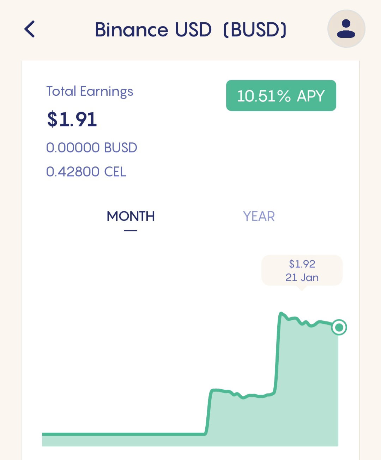Tap the 10.51% APY green badge
The width and height of the screenshot is (381, 460).
(281, 95)
